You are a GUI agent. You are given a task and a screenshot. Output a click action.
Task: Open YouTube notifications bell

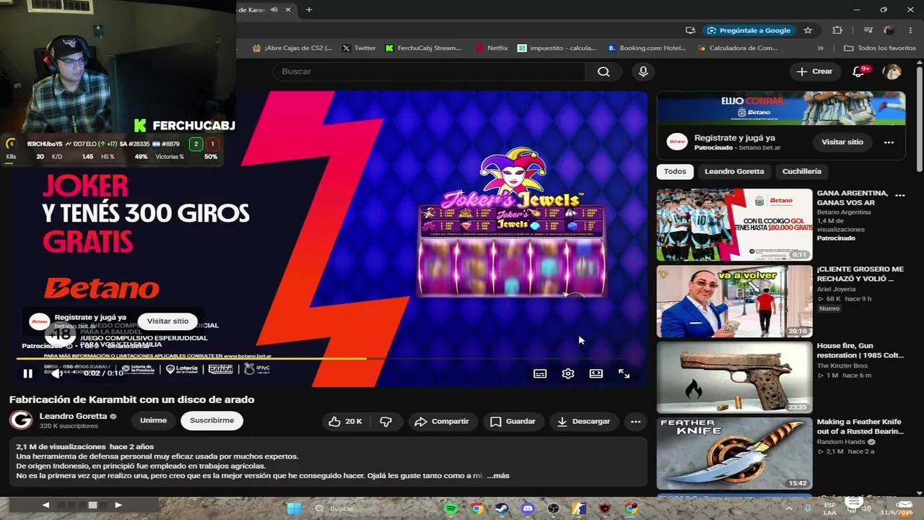pos(859,71)
